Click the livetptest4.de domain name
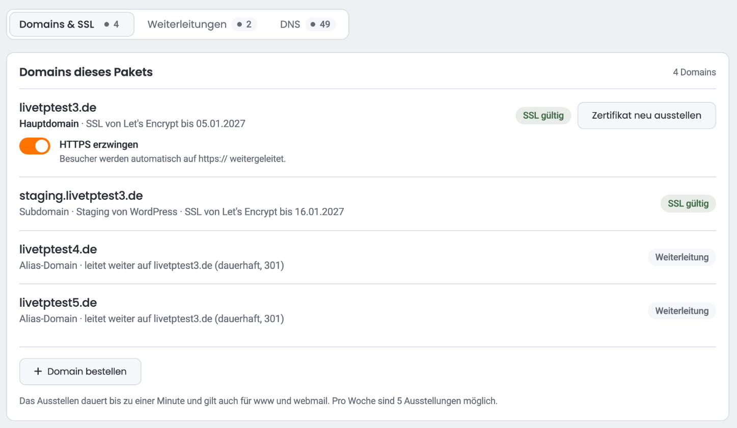Screen dimensions: 737x428 [58, 250]
